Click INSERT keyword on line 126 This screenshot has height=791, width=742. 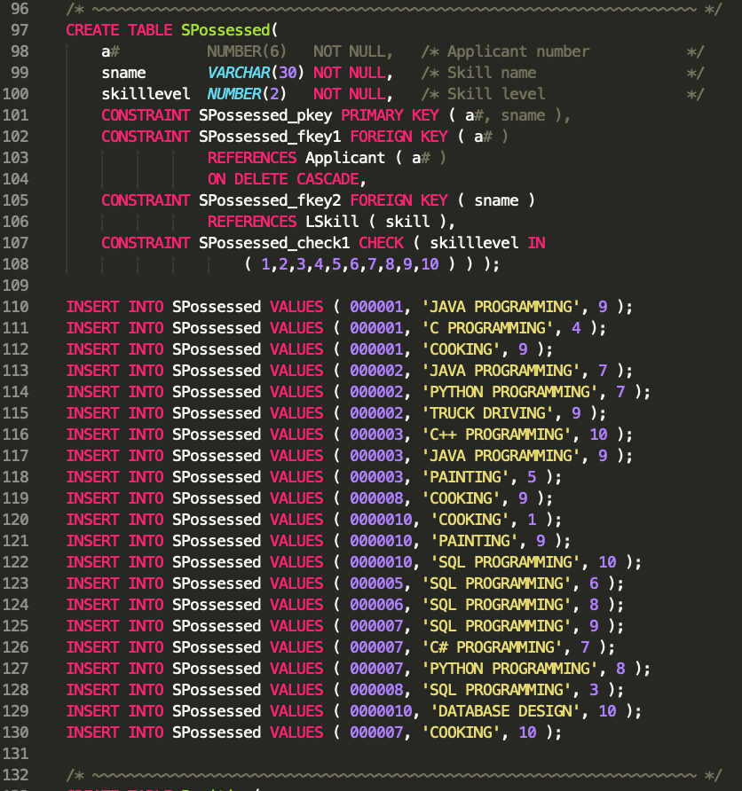(92, 647)
